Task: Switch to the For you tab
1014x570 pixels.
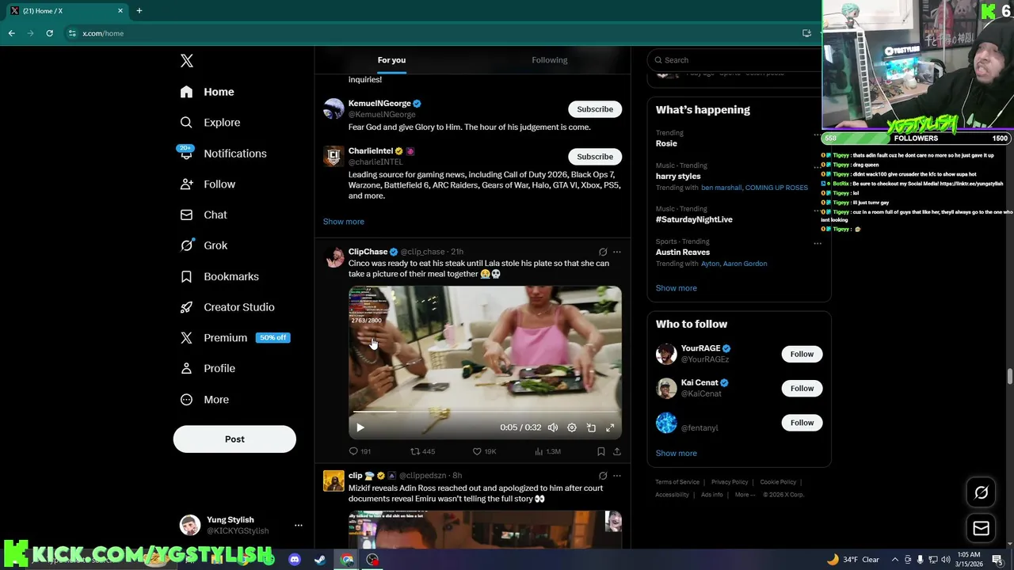Action: tap(391, 60)
